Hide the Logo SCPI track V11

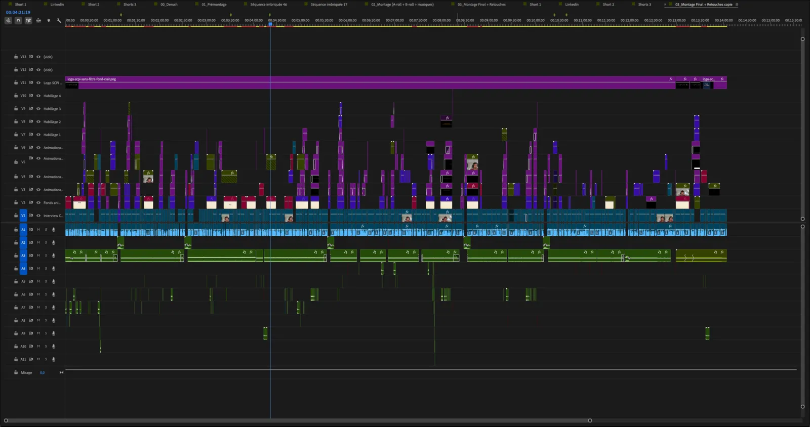point(38,82)
